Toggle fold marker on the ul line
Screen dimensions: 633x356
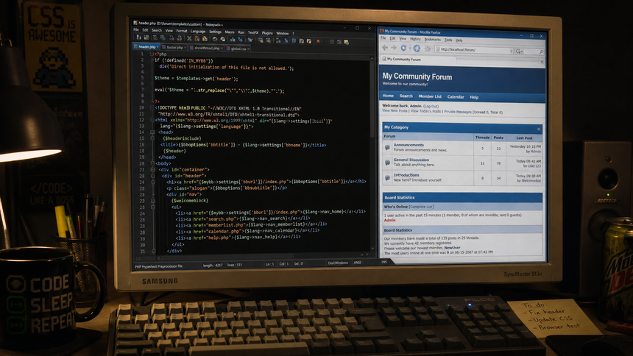[153, 207]
